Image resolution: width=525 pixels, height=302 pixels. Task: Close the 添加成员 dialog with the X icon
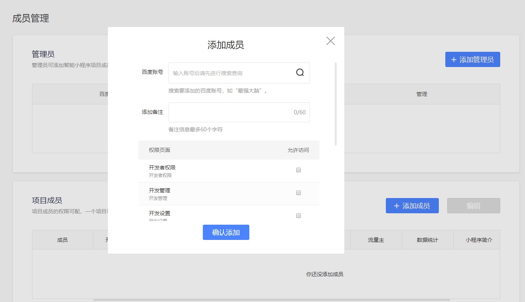coord(331,41)
